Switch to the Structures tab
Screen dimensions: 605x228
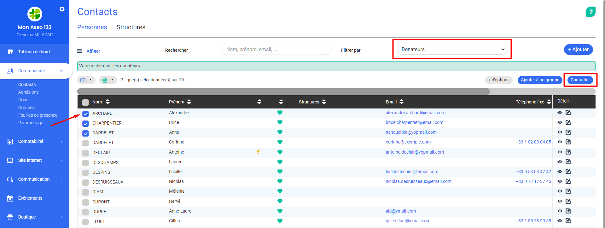tap(131, 27)
